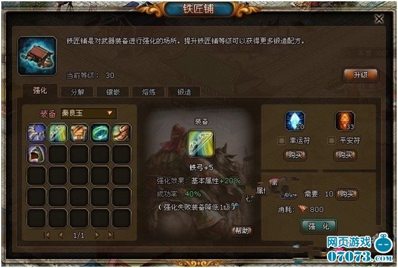Go to next inventory page arrow
398x268 pixels.
pos(97,235)
